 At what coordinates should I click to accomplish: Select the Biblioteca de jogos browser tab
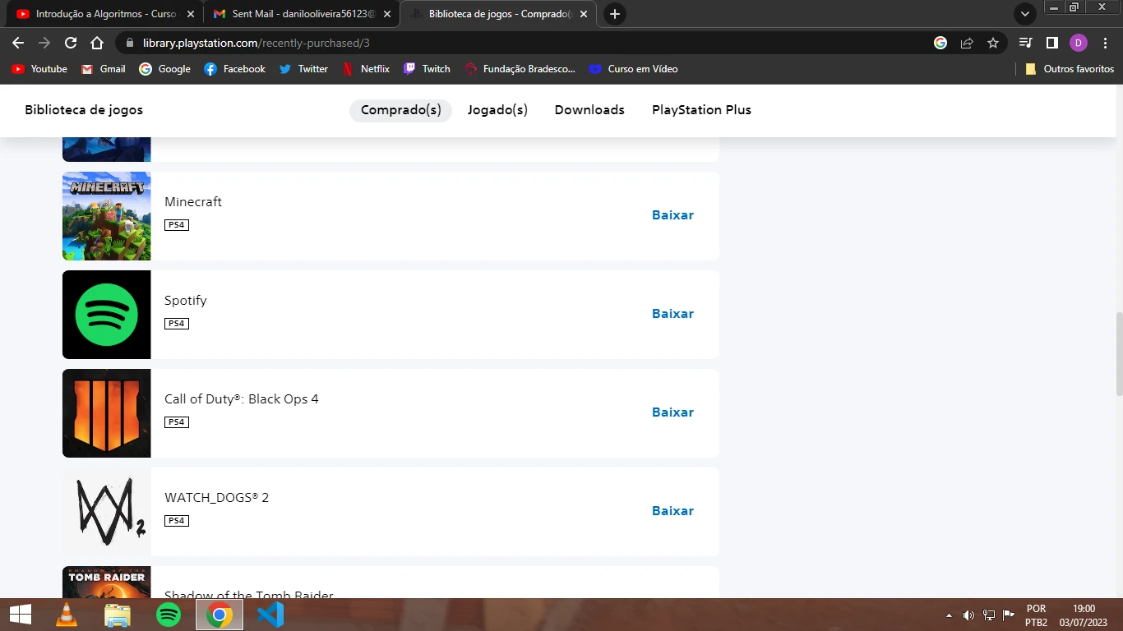click(x=500, y=14)
